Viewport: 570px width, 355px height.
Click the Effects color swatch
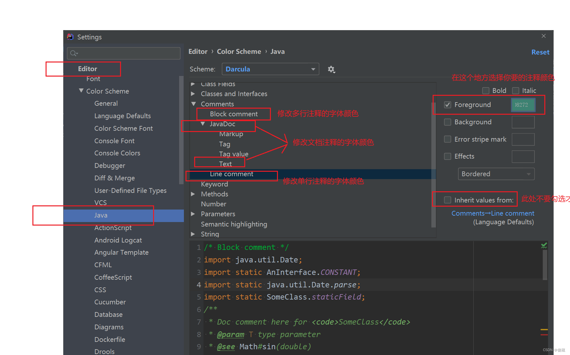[x=523, y=157]
